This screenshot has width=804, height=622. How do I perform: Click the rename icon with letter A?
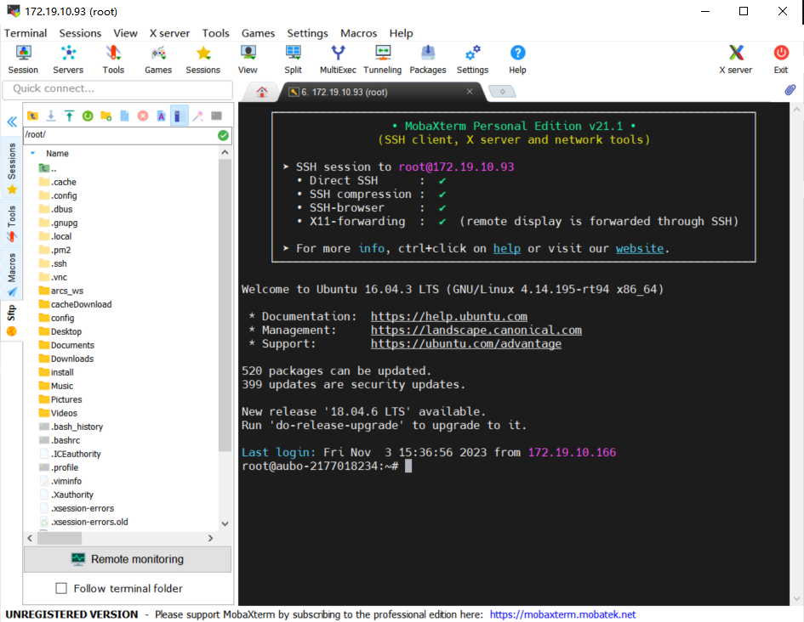pyautogui.click(x=161, y=116)
